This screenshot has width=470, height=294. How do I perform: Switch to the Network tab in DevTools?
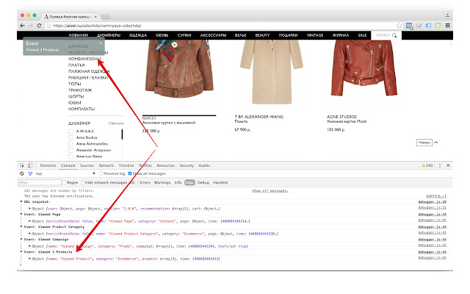tap(106, 166)
